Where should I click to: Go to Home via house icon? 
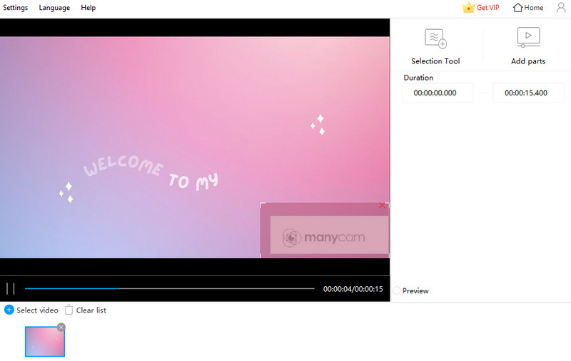coord(517,8)
